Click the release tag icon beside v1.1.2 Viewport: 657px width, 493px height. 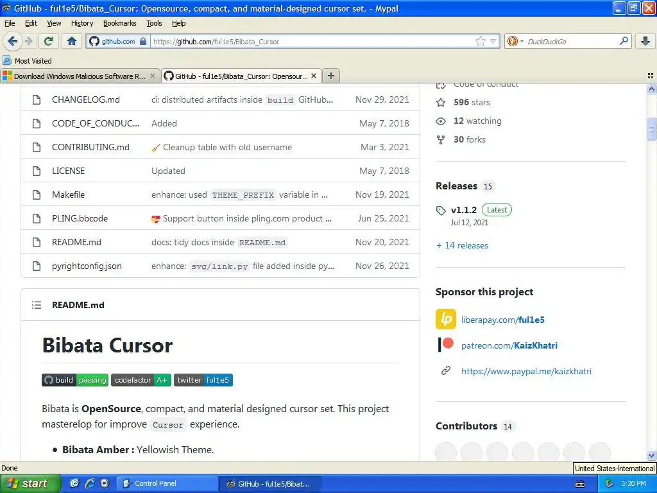click(x=441, y=211)
